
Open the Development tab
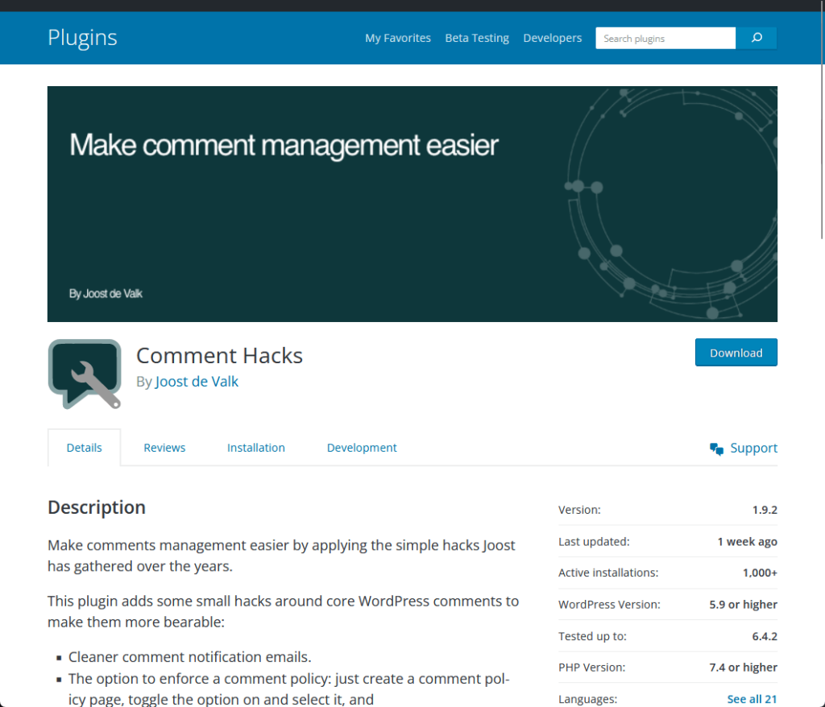pos(362,448)
